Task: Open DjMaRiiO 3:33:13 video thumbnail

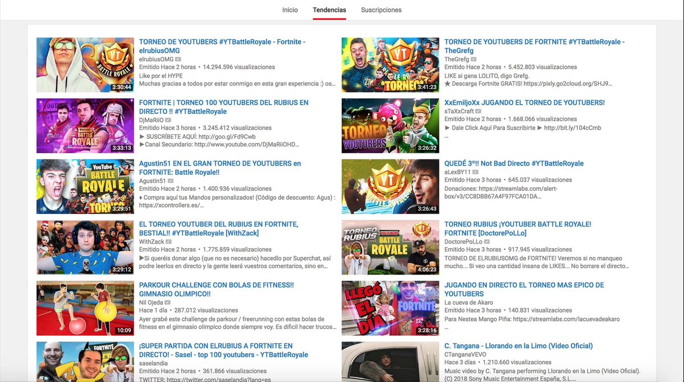Action: point(85,126)
